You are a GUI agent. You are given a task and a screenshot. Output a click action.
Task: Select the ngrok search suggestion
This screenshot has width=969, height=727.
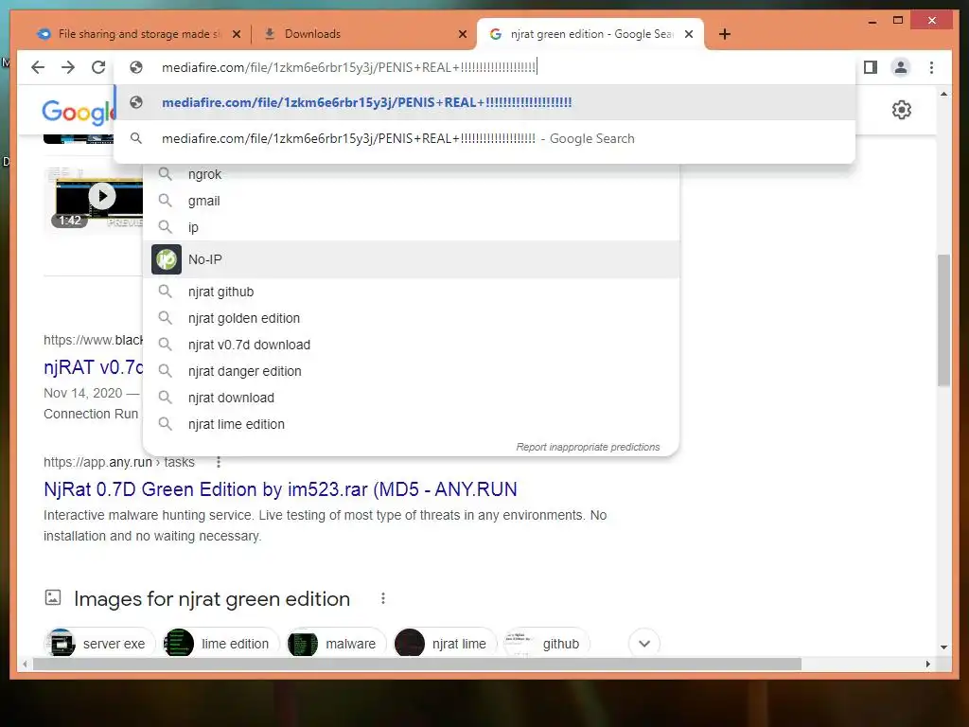[411, 174]
